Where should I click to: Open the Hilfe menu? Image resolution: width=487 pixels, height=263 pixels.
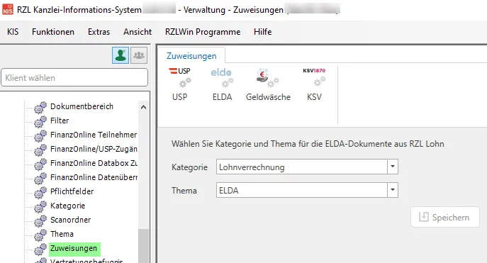263,32
